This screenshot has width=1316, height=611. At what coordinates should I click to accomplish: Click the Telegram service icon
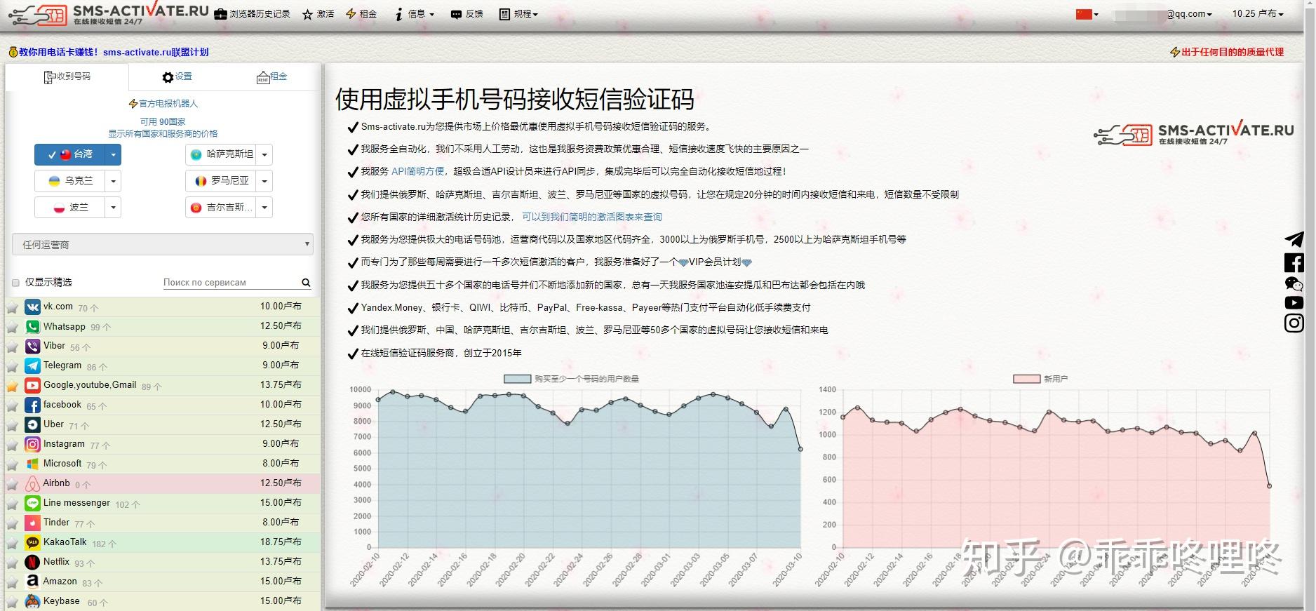pyautogui.click(x=32, y=366)
